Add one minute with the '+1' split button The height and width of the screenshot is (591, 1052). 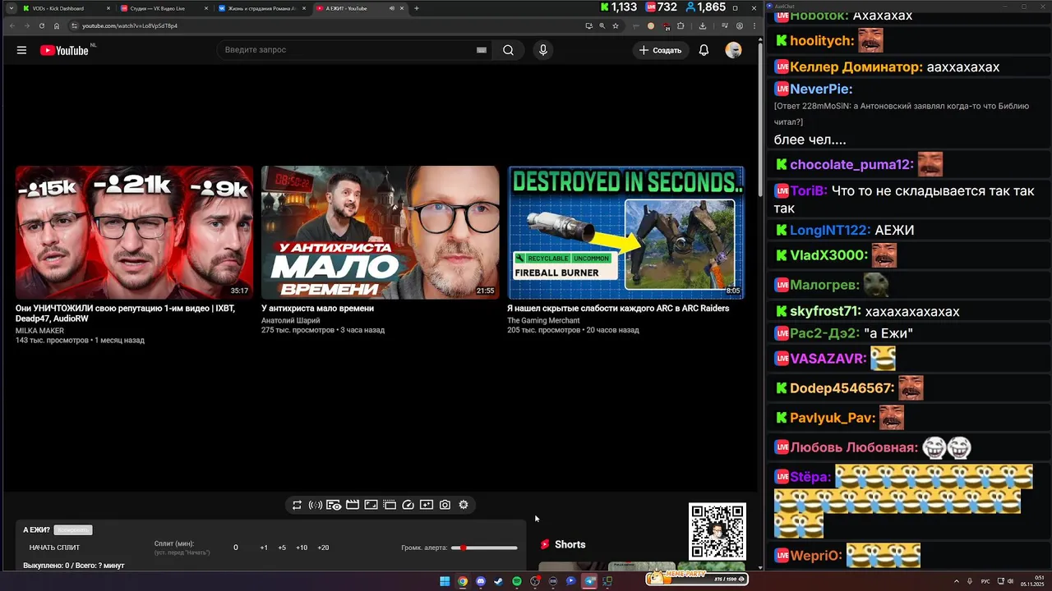pos(264,547)
